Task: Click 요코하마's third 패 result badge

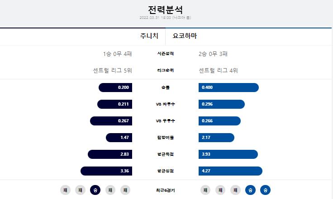Action: click(236, 190)
